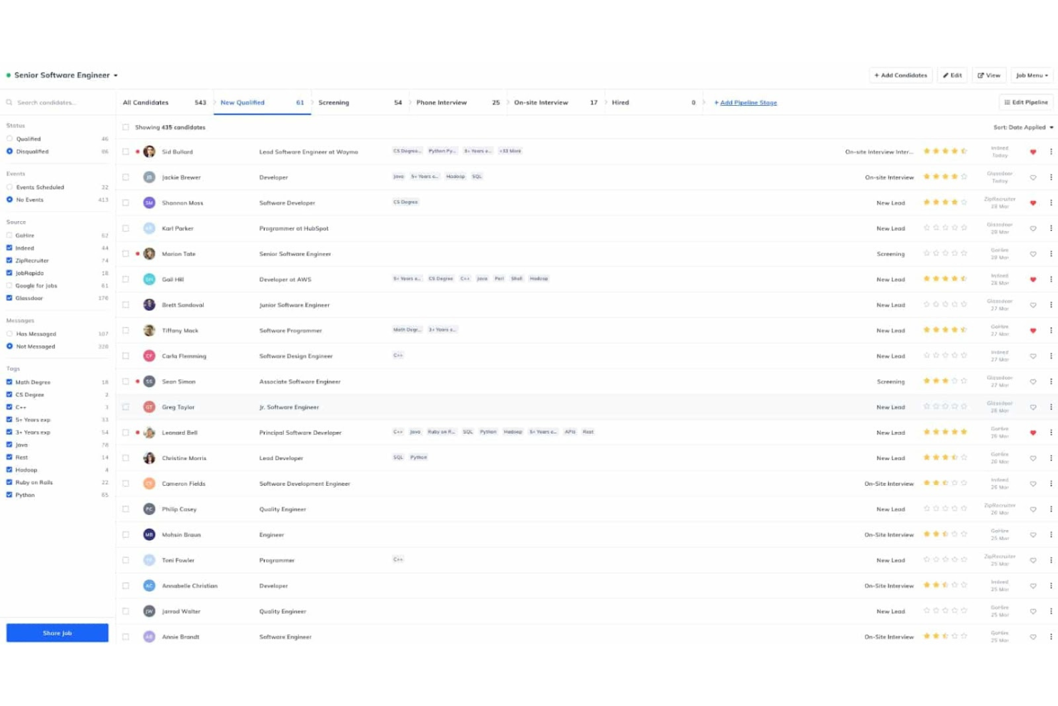Viewport: 1058px width, 706px height.
Task: Click the '+33 More' tag on Sid Bullard
Action: click(x=510, y=151)
